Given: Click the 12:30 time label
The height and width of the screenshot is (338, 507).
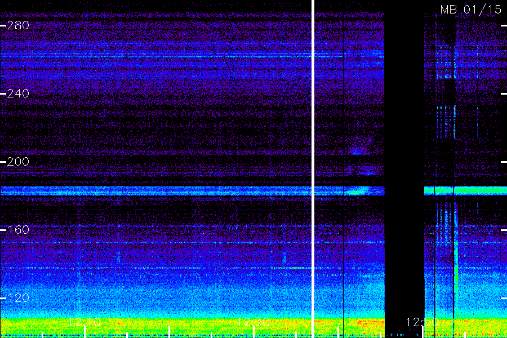Looking at the screenshot, I should [253, 322].
